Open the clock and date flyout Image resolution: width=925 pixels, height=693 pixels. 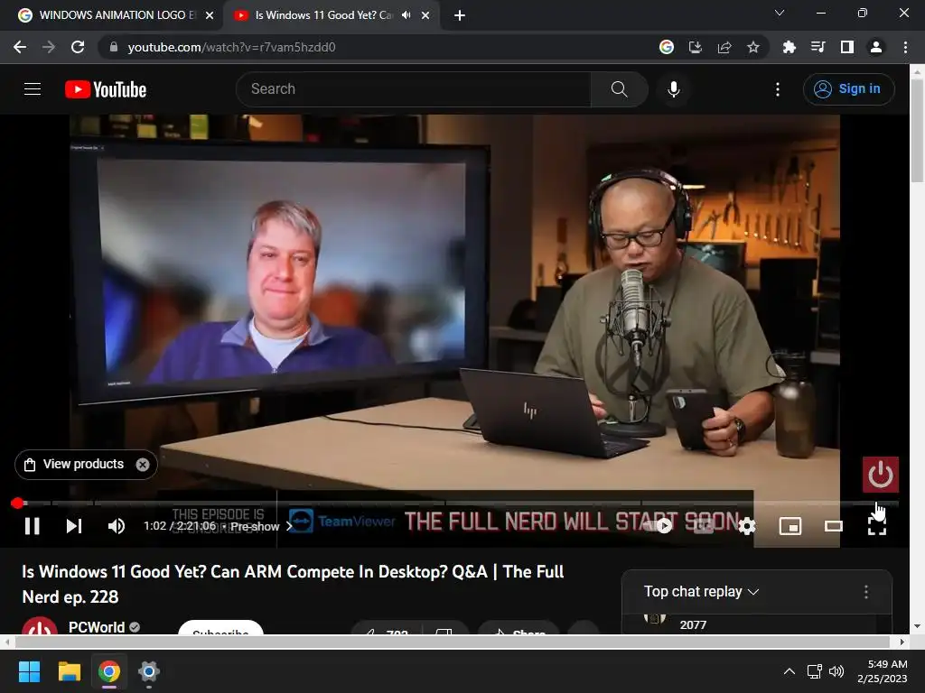[x=883, y=671]
